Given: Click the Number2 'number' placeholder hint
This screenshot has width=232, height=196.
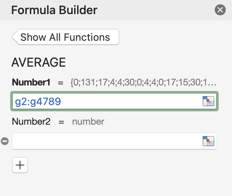Looking at the screenshot, I should click(88, 122).
